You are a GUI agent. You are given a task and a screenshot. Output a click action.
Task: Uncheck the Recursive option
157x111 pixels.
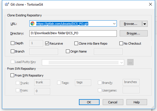pyautogui.click(x=47, y=43)
